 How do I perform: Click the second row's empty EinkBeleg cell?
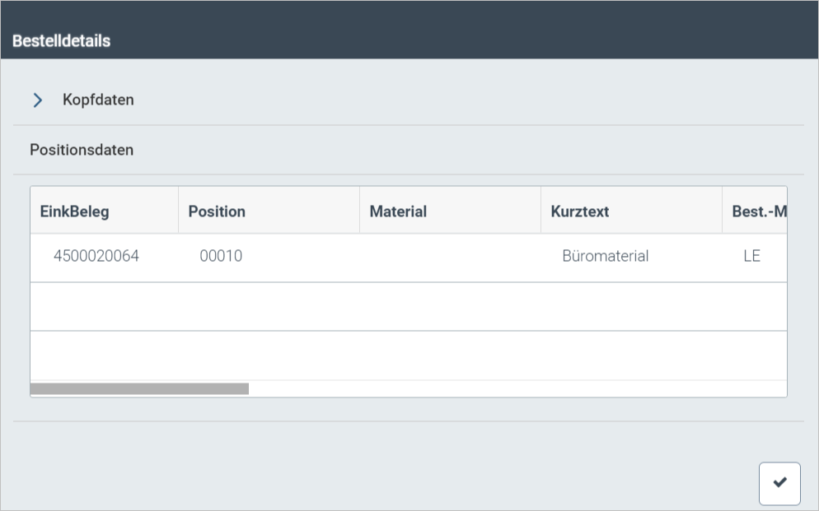click(x=104, y=307)
